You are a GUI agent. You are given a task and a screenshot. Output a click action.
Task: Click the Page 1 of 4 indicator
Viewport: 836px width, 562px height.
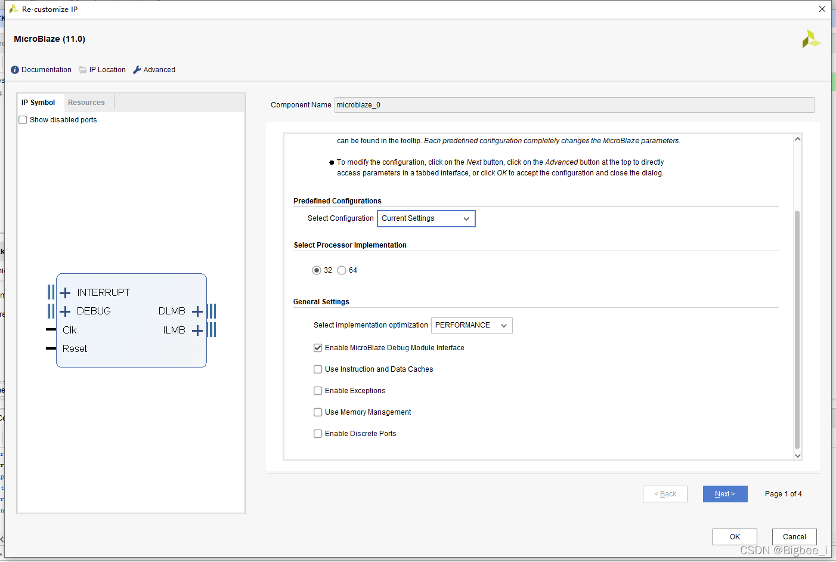click(783, 494)
